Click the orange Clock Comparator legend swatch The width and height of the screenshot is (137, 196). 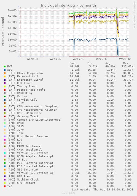click(x=5, y=73)
